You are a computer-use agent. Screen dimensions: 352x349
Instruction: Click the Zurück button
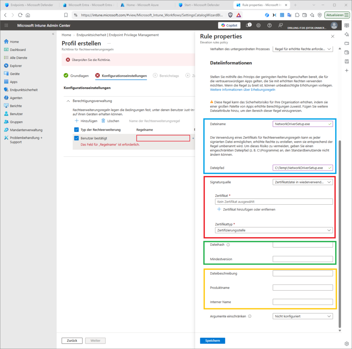tap(72, 341)
